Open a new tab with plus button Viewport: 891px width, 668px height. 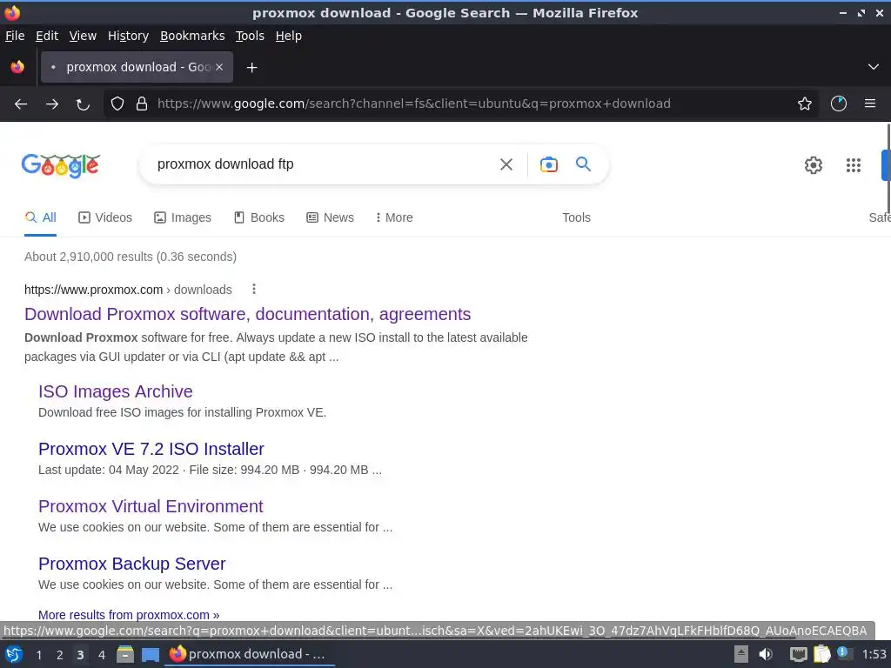[251, 68]
